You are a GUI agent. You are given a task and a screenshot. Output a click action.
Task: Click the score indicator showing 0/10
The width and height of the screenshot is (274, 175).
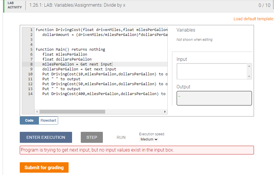264,5
